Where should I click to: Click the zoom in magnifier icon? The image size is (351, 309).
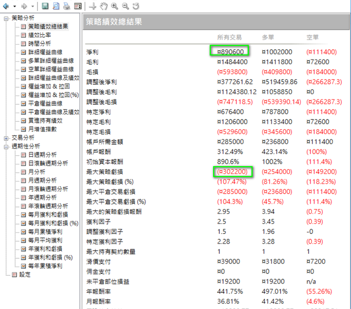coord(115,6)
